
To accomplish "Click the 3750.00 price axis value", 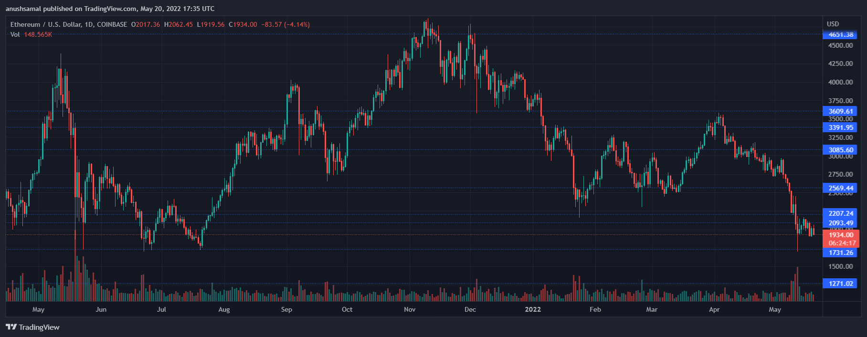I will [x=841, y=101].
